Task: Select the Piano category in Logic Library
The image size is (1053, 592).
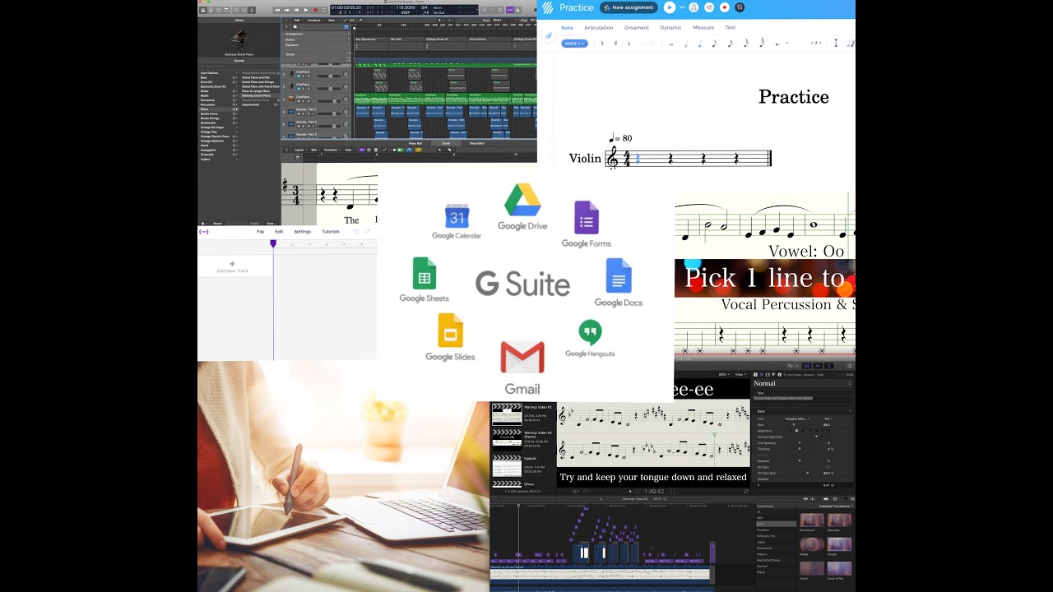Action: pyautogui.click(x=219, y=109)
